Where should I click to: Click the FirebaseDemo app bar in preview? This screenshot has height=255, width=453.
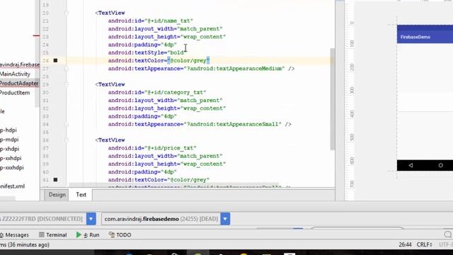pos(425,34)
